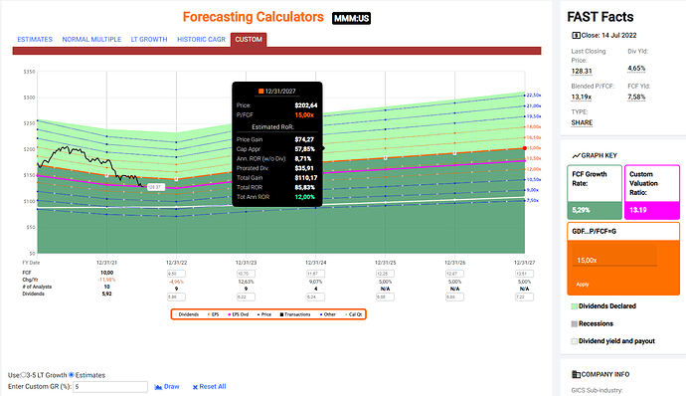Image resolution: width=686 pixels, height=396 pixels.
Task: Edit FCF field for 12/31/24
Action: (315, 274)
